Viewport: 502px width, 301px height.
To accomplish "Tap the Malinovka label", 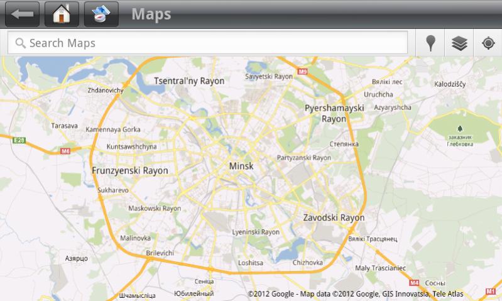I will pyautogui.click(x=136, y=238).
